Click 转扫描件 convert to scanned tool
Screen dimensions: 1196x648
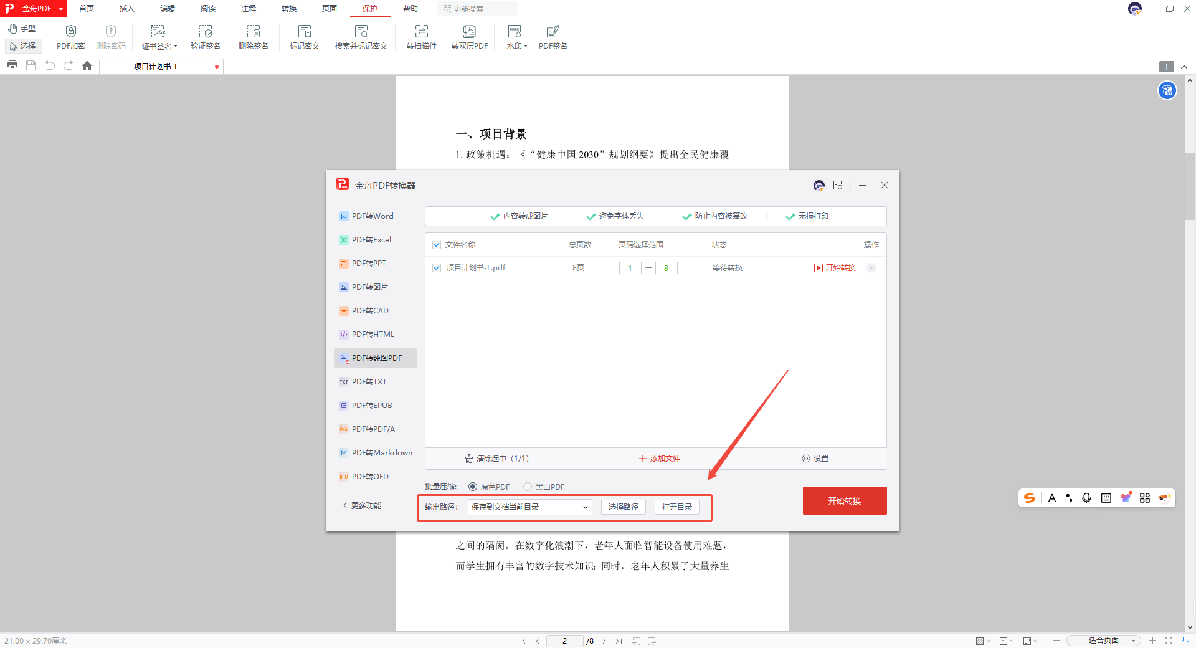422,37
